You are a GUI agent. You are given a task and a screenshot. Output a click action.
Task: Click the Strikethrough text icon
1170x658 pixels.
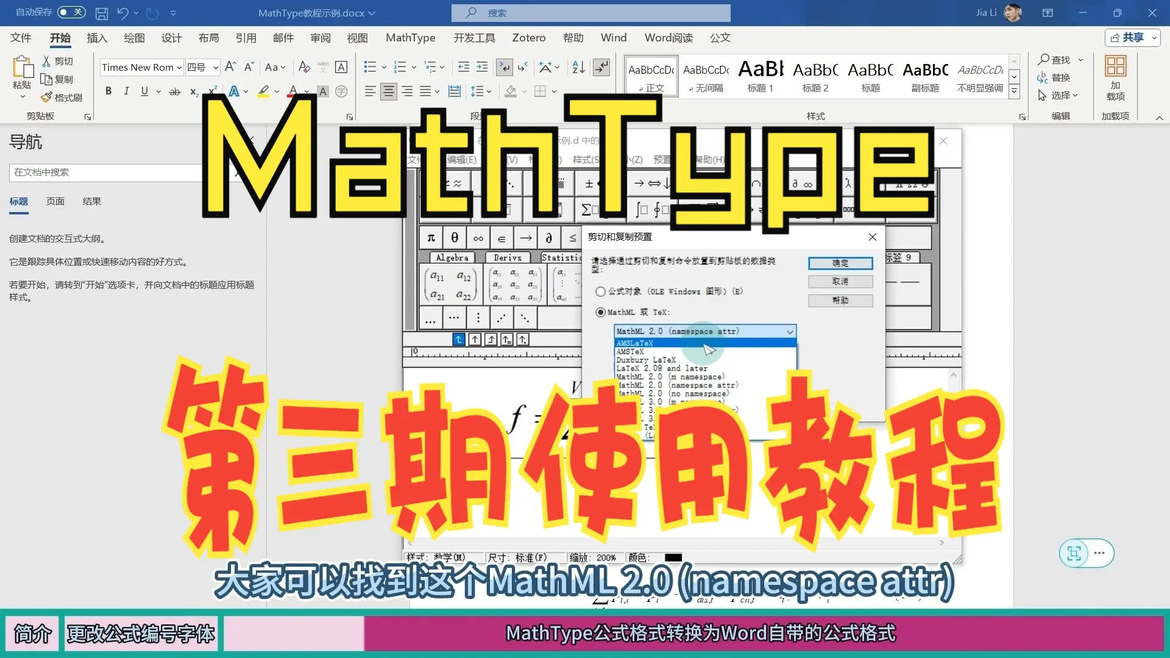(175, 91)
